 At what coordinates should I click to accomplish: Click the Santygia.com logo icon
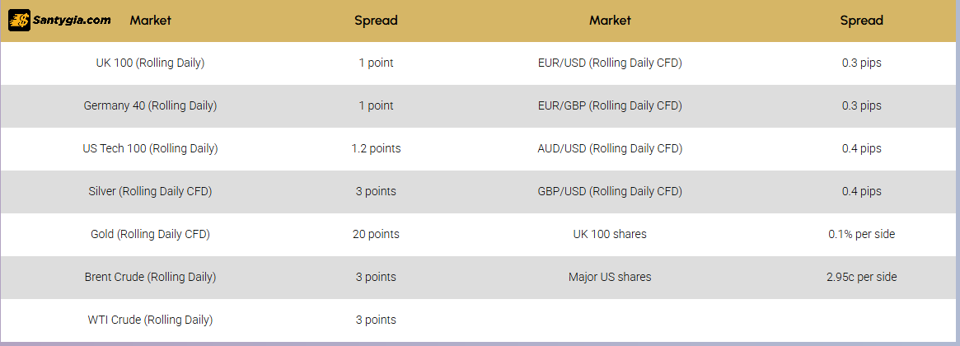point(19,21)
